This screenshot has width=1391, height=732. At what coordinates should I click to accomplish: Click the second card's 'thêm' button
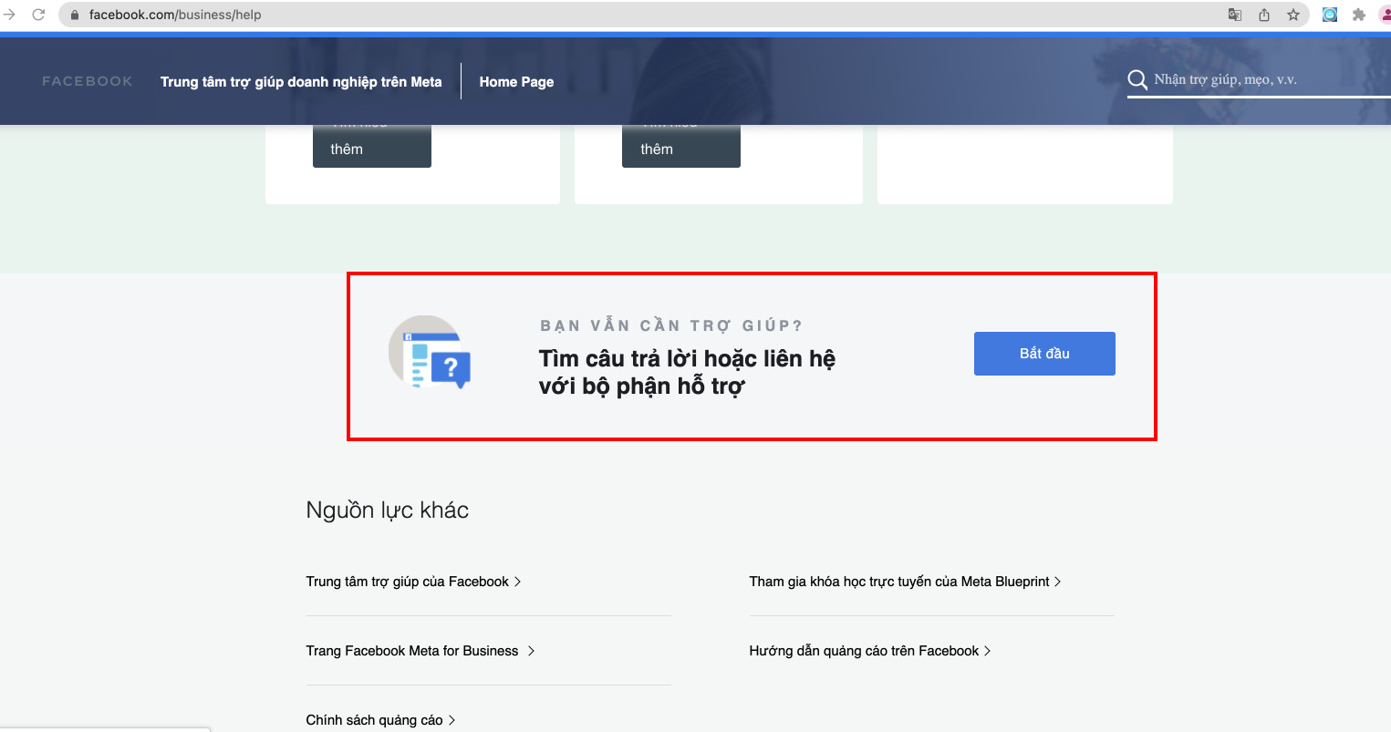click(x=681, y=146)
